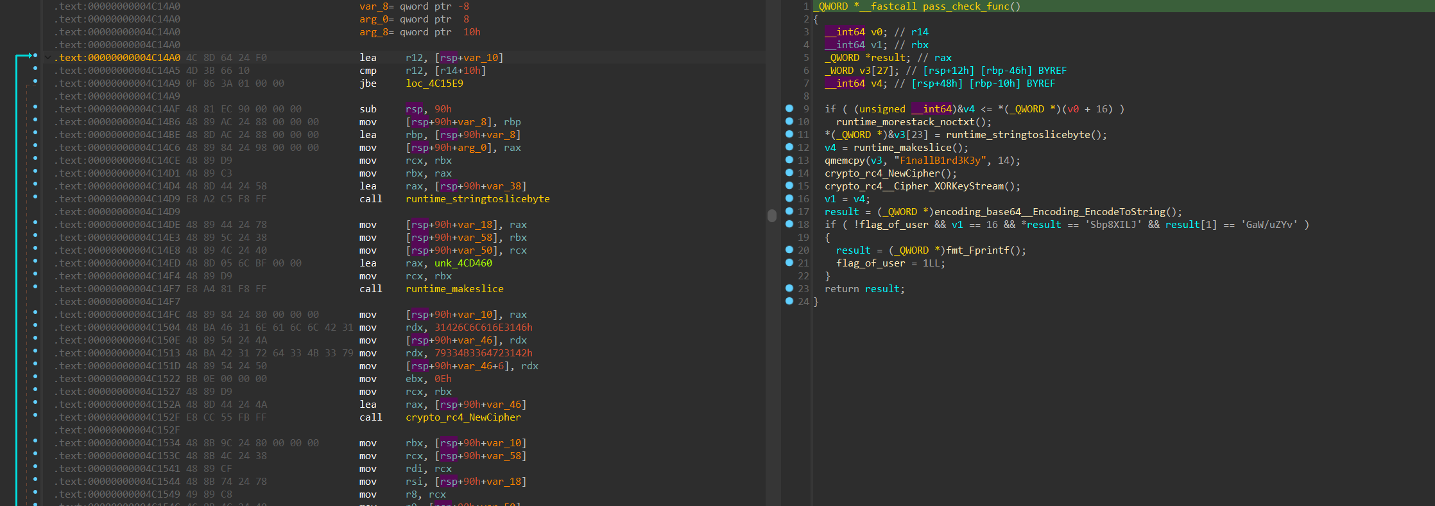This screenshot has height=506, width=1435.
Task: Select runtime_makeslice in pseudocode line 12
Action: (x=902, y=148)
